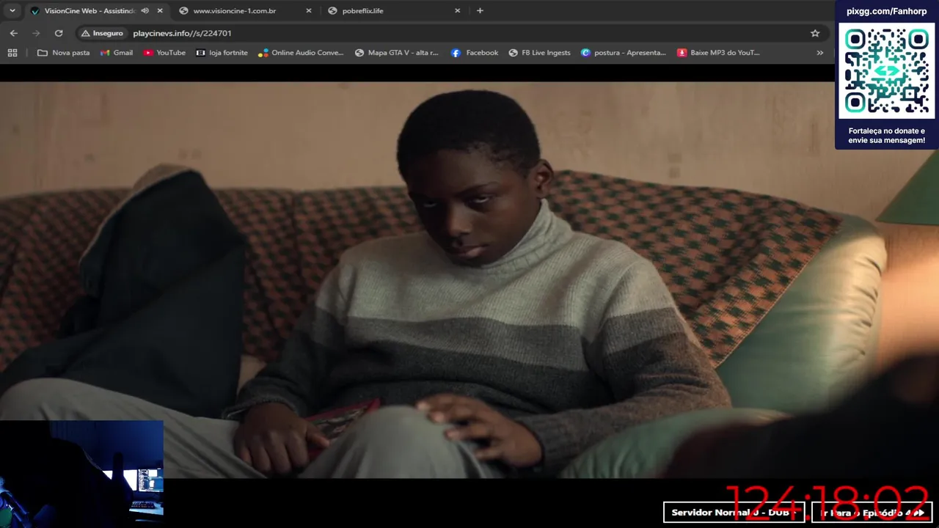This screenshot has height=528, width=939.
Task: Reload the current page
Action: click(59, 33)
